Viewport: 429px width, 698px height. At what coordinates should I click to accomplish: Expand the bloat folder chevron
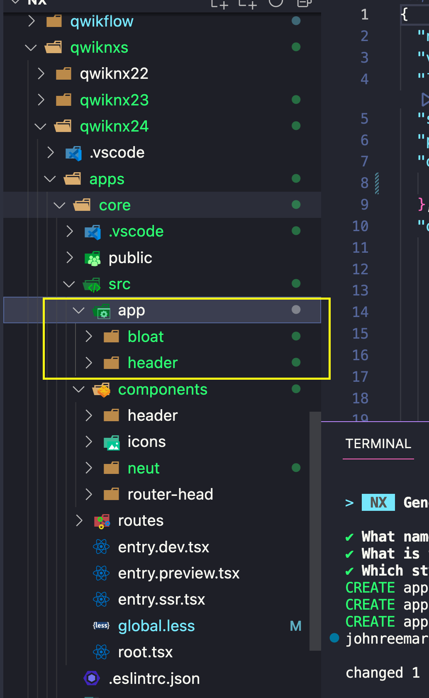88,337
